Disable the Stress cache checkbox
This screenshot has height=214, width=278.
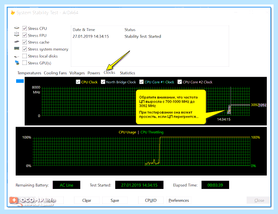[x=25, y=42]
